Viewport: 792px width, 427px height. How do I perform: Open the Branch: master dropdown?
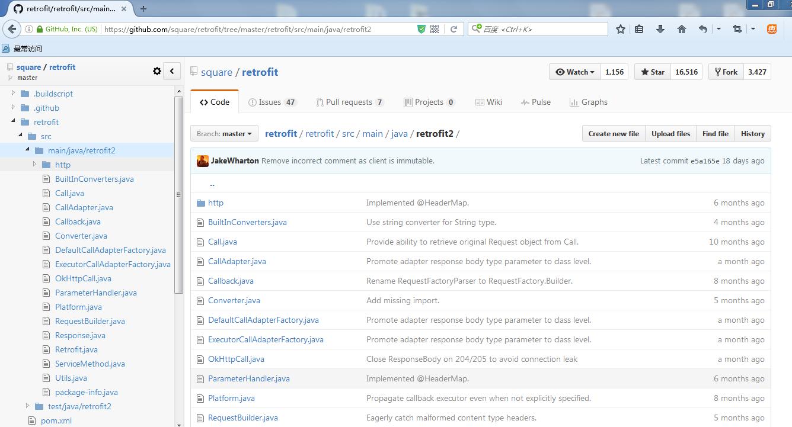(224, 134)
